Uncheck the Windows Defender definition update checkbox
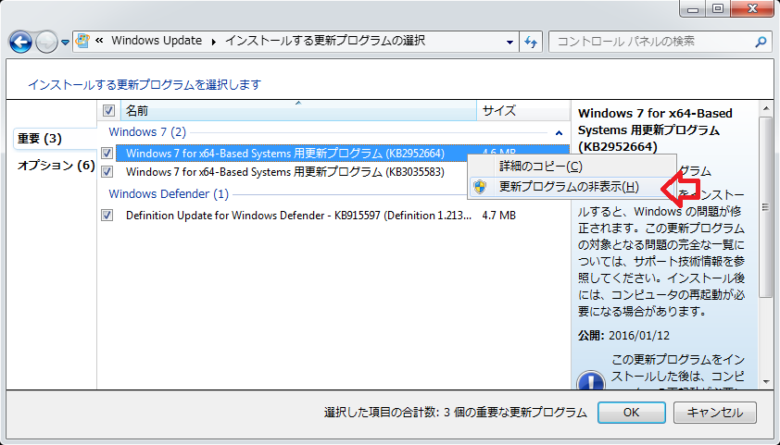 pos(108,216)
